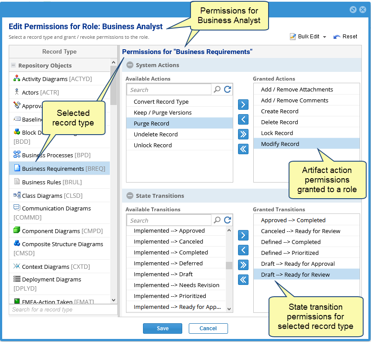
Task: Click search magnifier in Available Transitions
Action: tap(217, 220)
